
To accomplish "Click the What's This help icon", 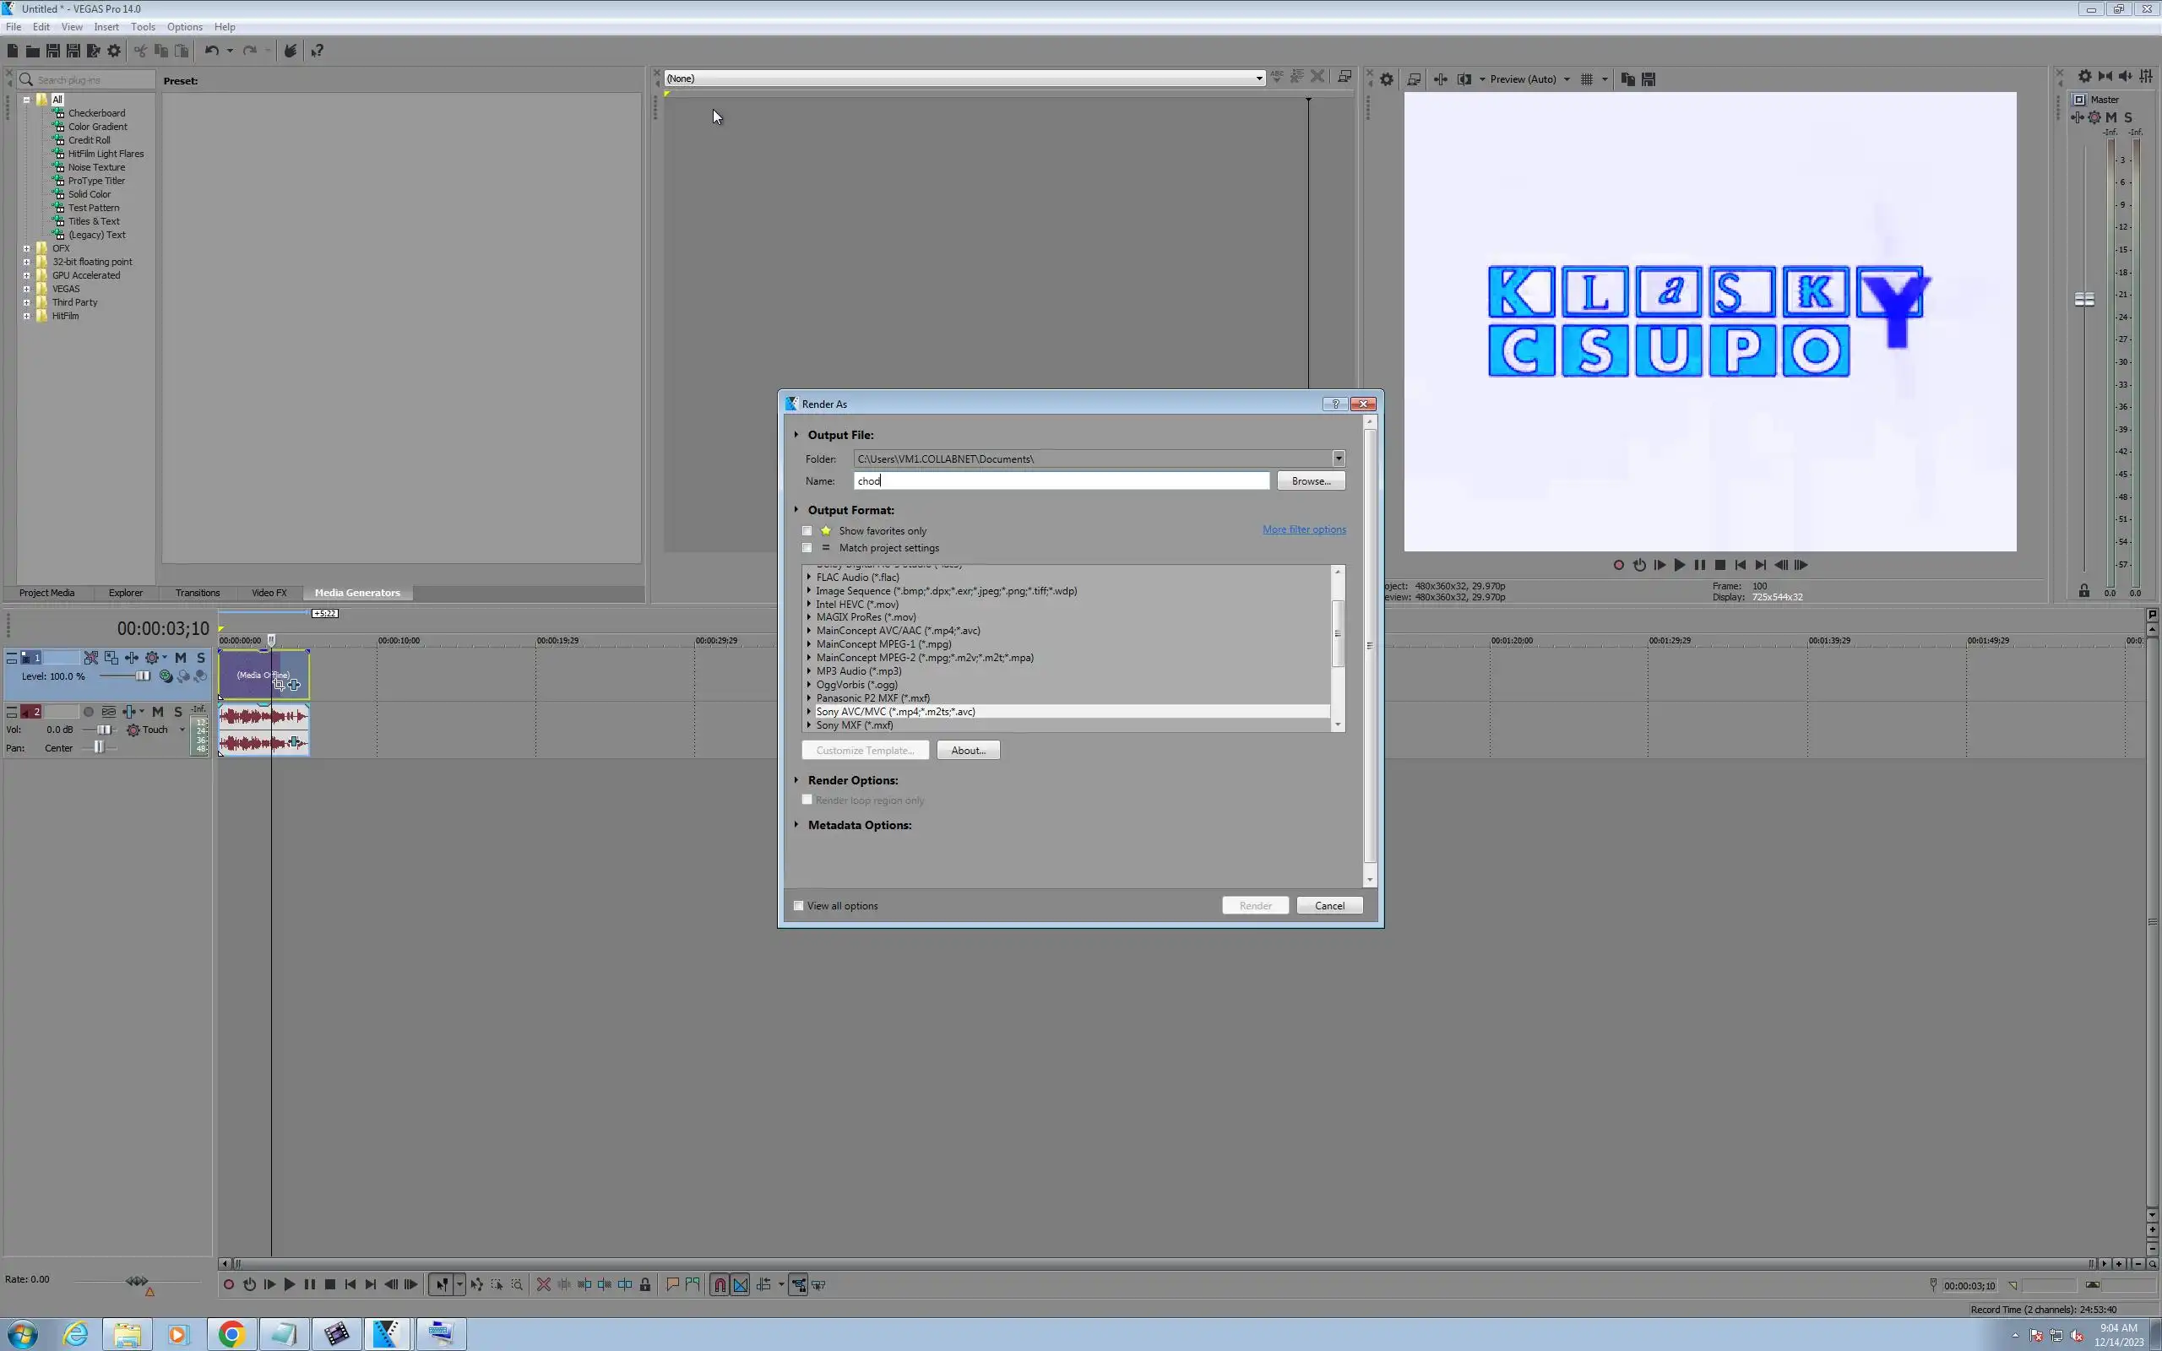I will point(318,51).
